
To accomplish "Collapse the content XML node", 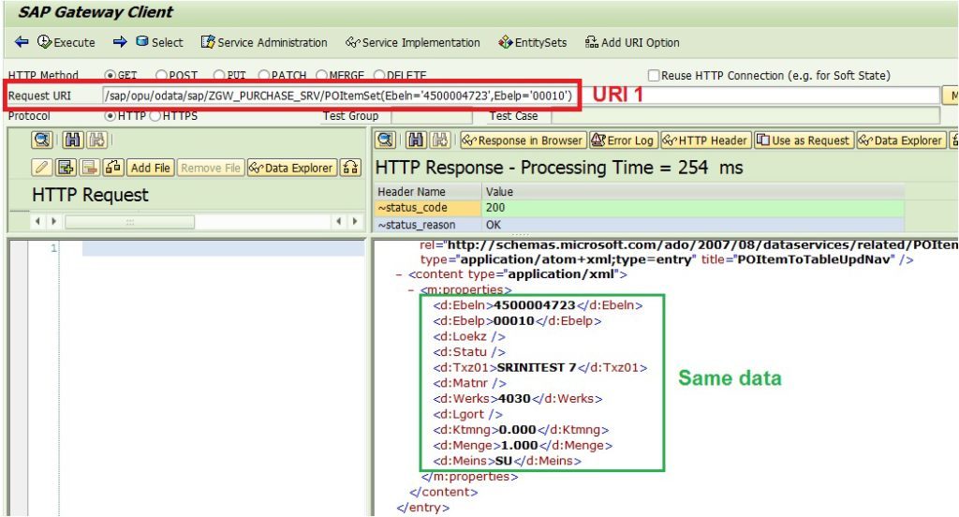I will (399, 274).
